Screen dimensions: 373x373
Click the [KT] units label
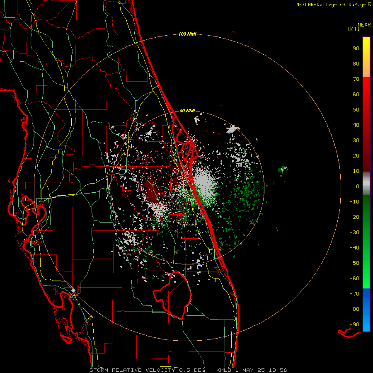tap(354, 29)
